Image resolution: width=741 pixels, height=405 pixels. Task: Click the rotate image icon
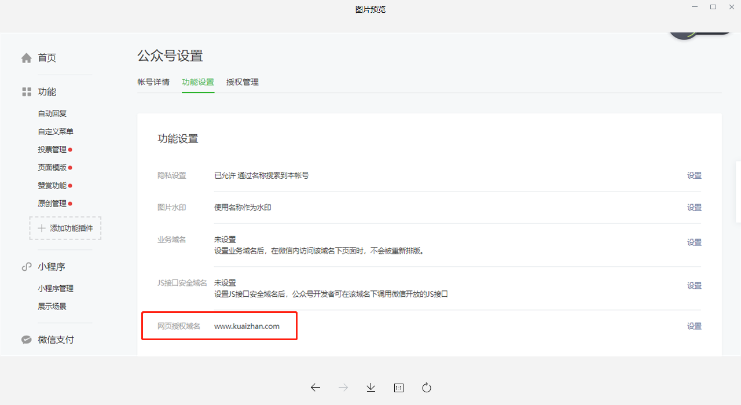pyautogui.click(x=427, y=388)
